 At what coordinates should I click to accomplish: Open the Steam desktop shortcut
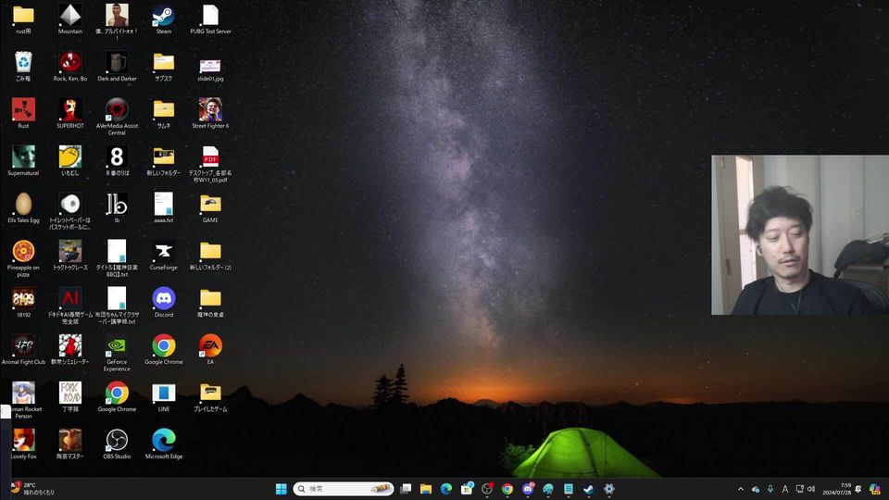tap(164, 16)
